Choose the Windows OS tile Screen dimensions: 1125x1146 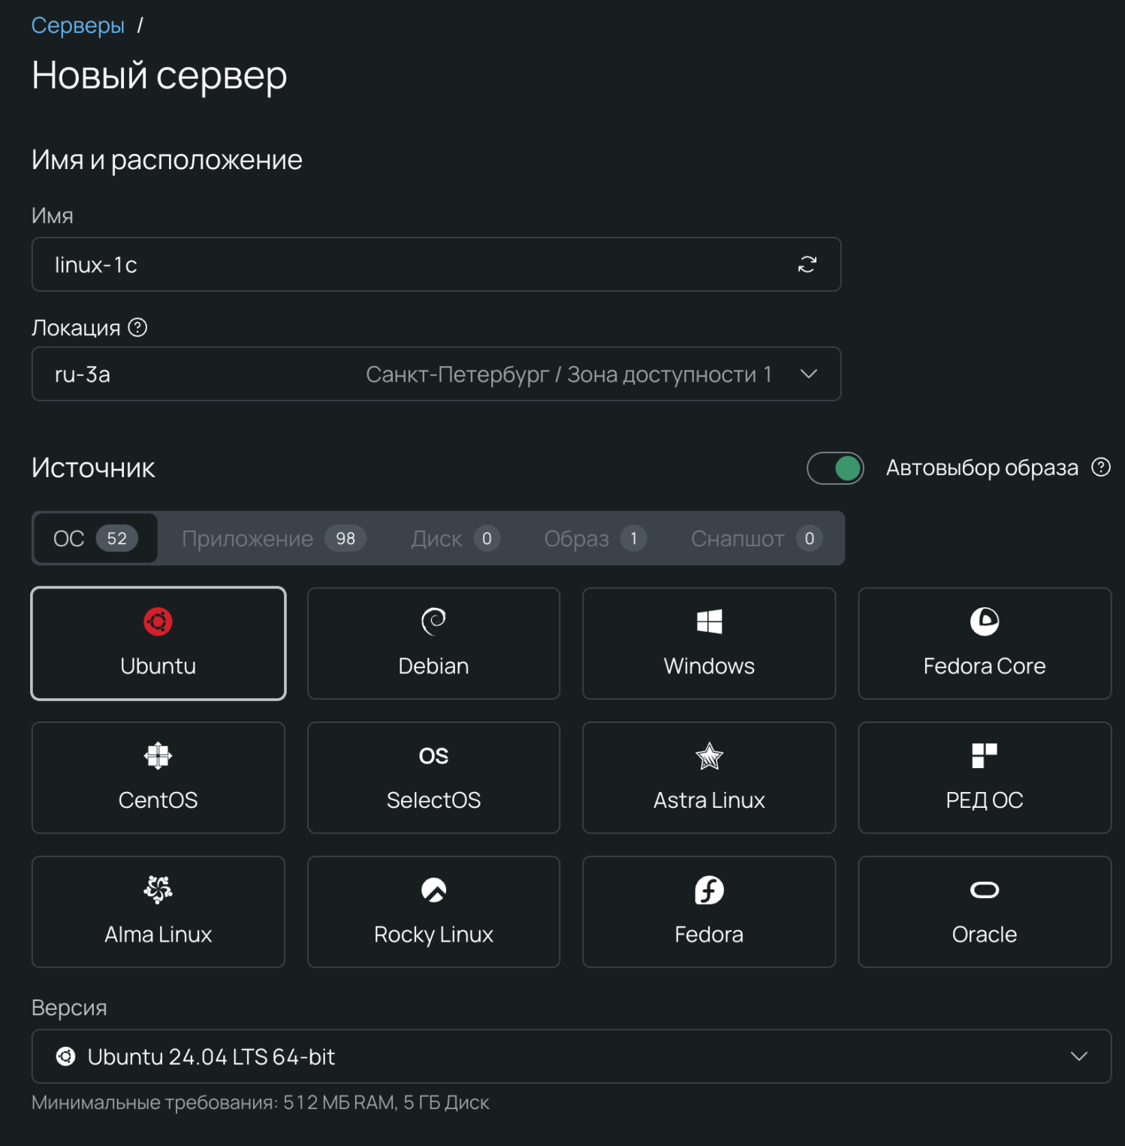(709, 643)
